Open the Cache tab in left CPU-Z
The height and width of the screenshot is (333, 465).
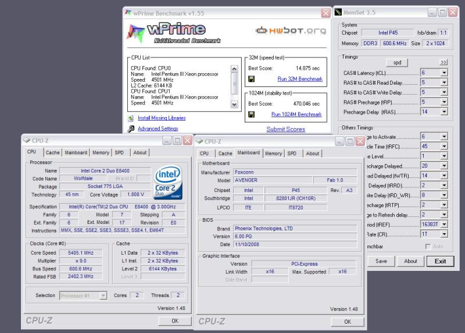click(52, 153)
